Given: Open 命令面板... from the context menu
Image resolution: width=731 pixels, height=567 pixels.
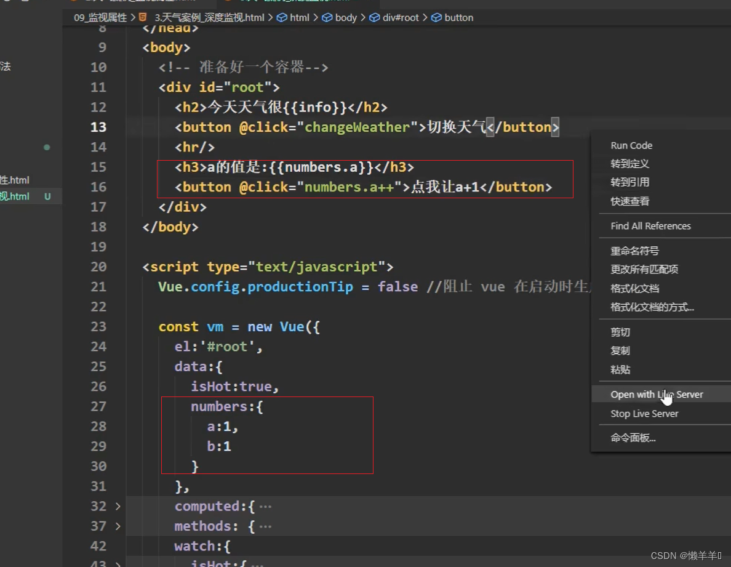Looking at the screenshot, I should [x=633, y=438].
